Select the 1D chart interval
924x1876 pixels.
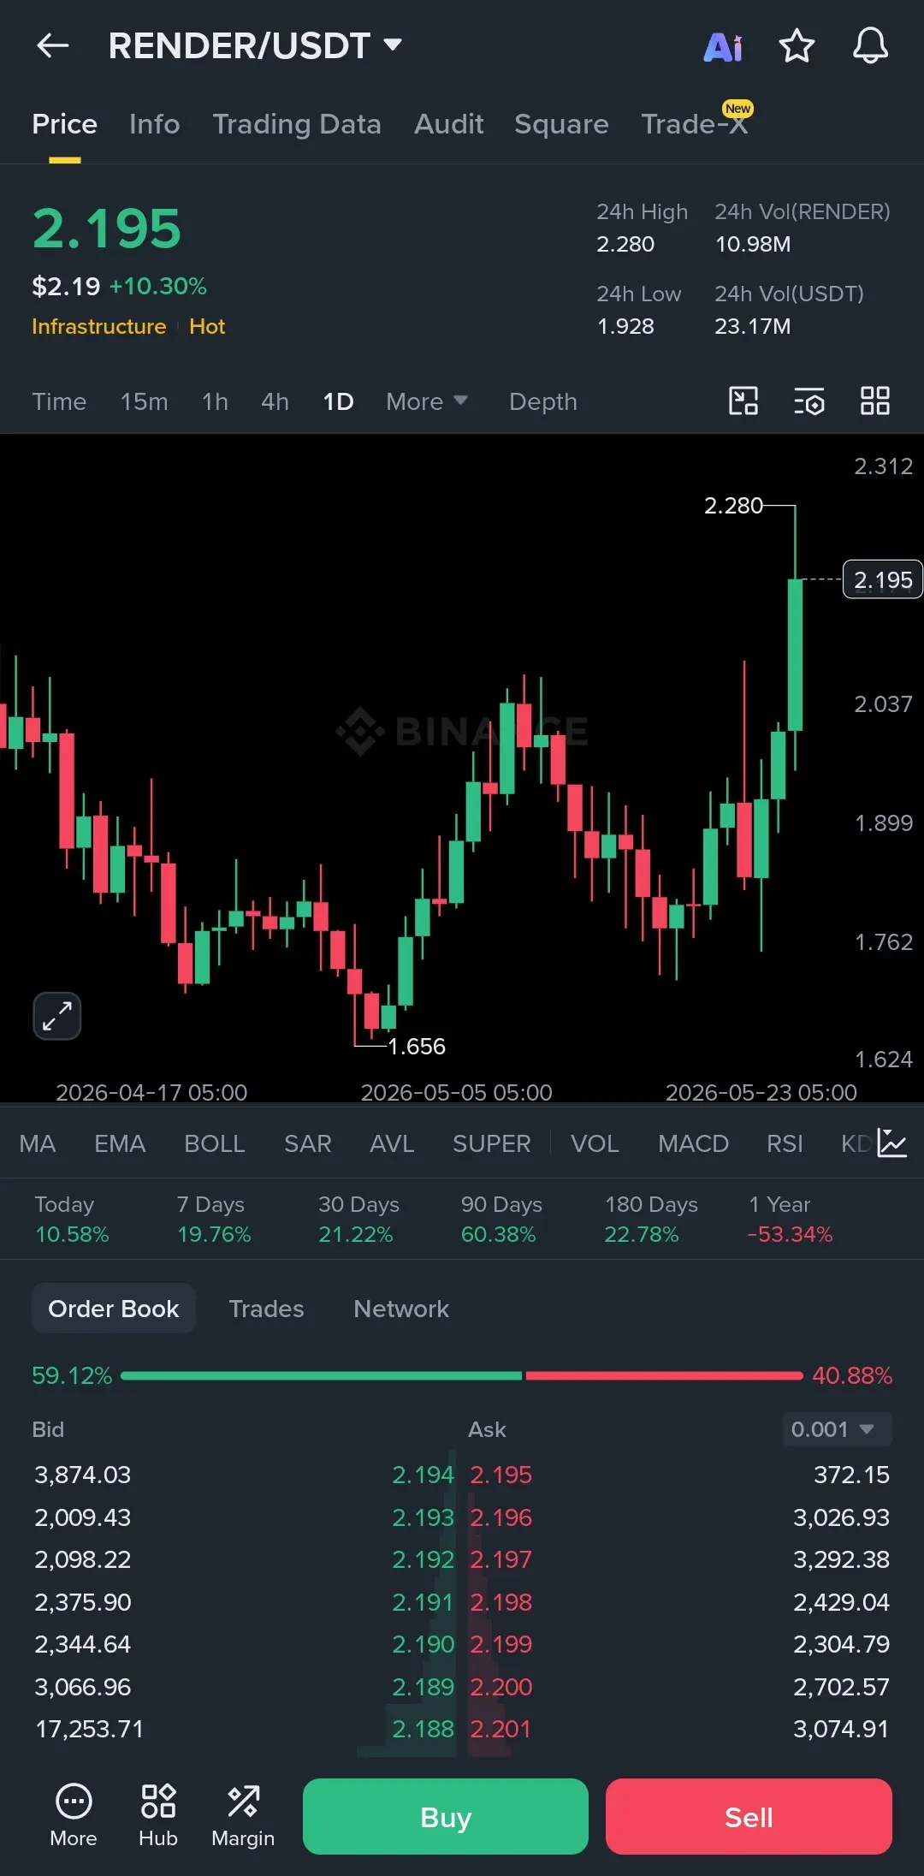[338, 401]
